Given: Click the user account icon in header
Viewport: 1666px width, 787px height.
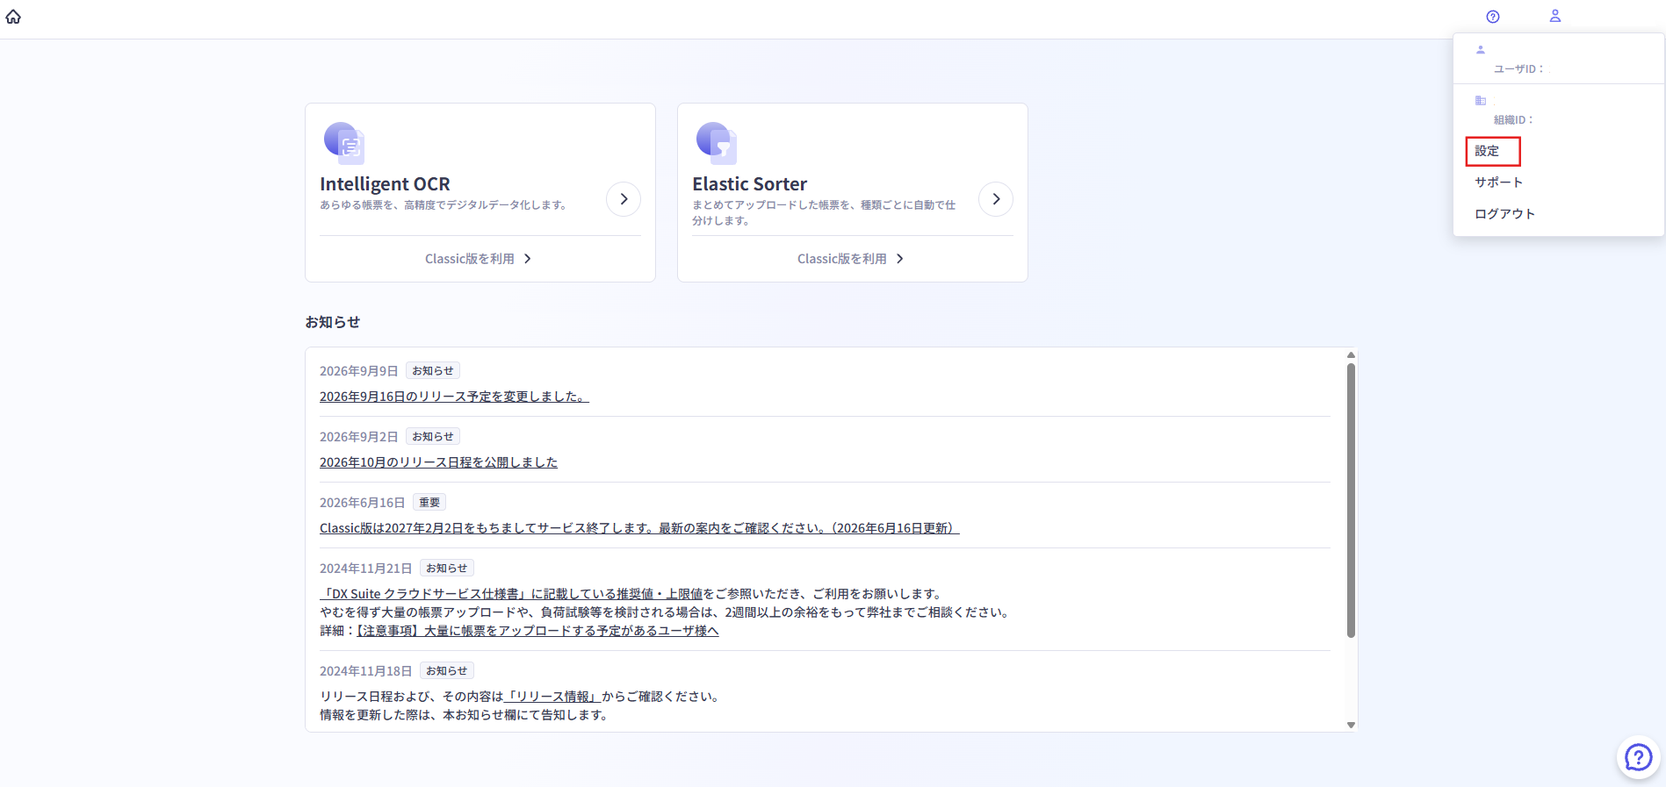Looking at the screenshot, I should pyautogui.click(x=1555, y=16).
